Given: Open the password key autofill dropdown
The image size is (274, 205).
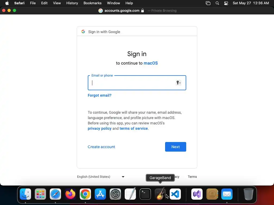Looking at the screenshot, I should (x=178, y=83).
